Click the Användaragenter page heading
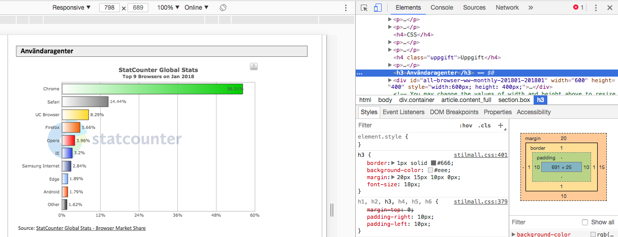 tap(162, 51)
